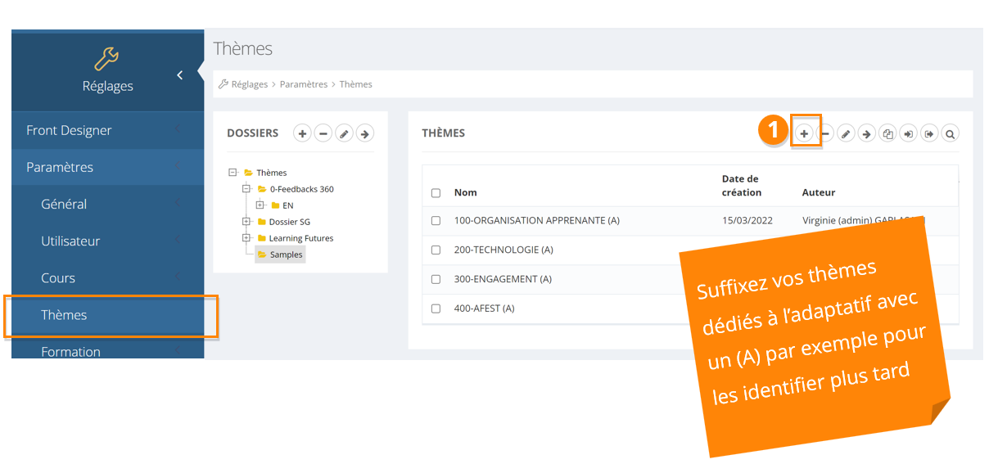This screenshot has height=464, width=989.
Task: Edit folder with Dossiers pencil icon
Action: tap(344, 133)
